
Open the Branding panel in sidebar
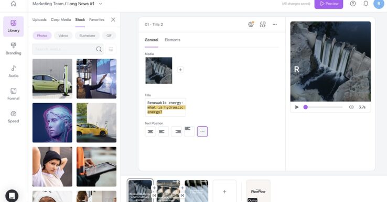click(x=13, y=49)
